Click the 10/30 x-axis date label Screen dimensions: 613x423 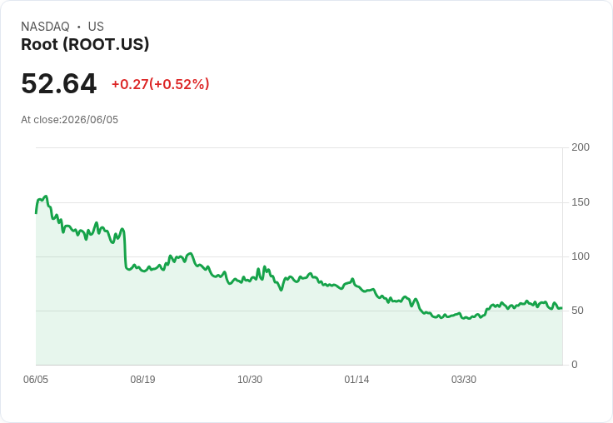point(250,379)
